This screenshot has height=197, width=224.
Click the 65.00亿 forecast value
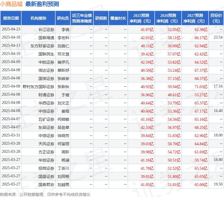[x=201, y=185]
